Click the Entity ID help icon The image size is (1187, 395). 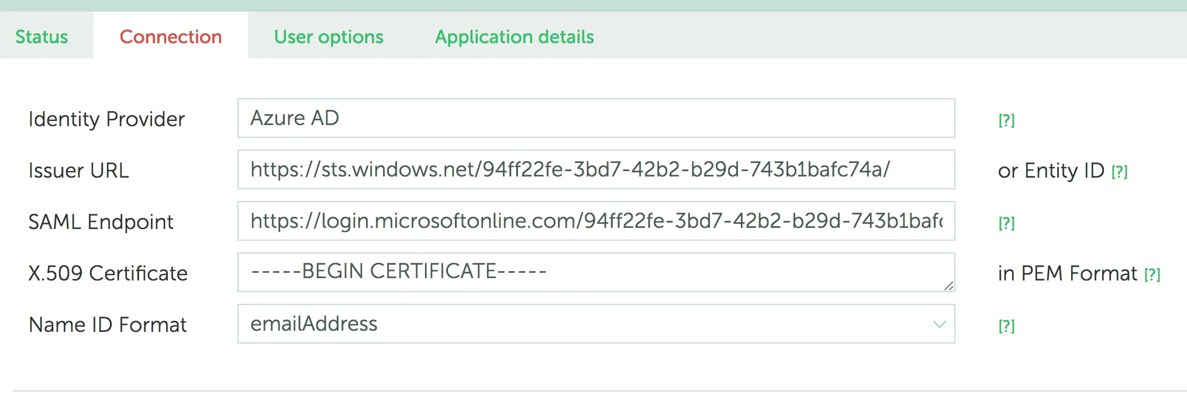click(x=1119, y=171)
